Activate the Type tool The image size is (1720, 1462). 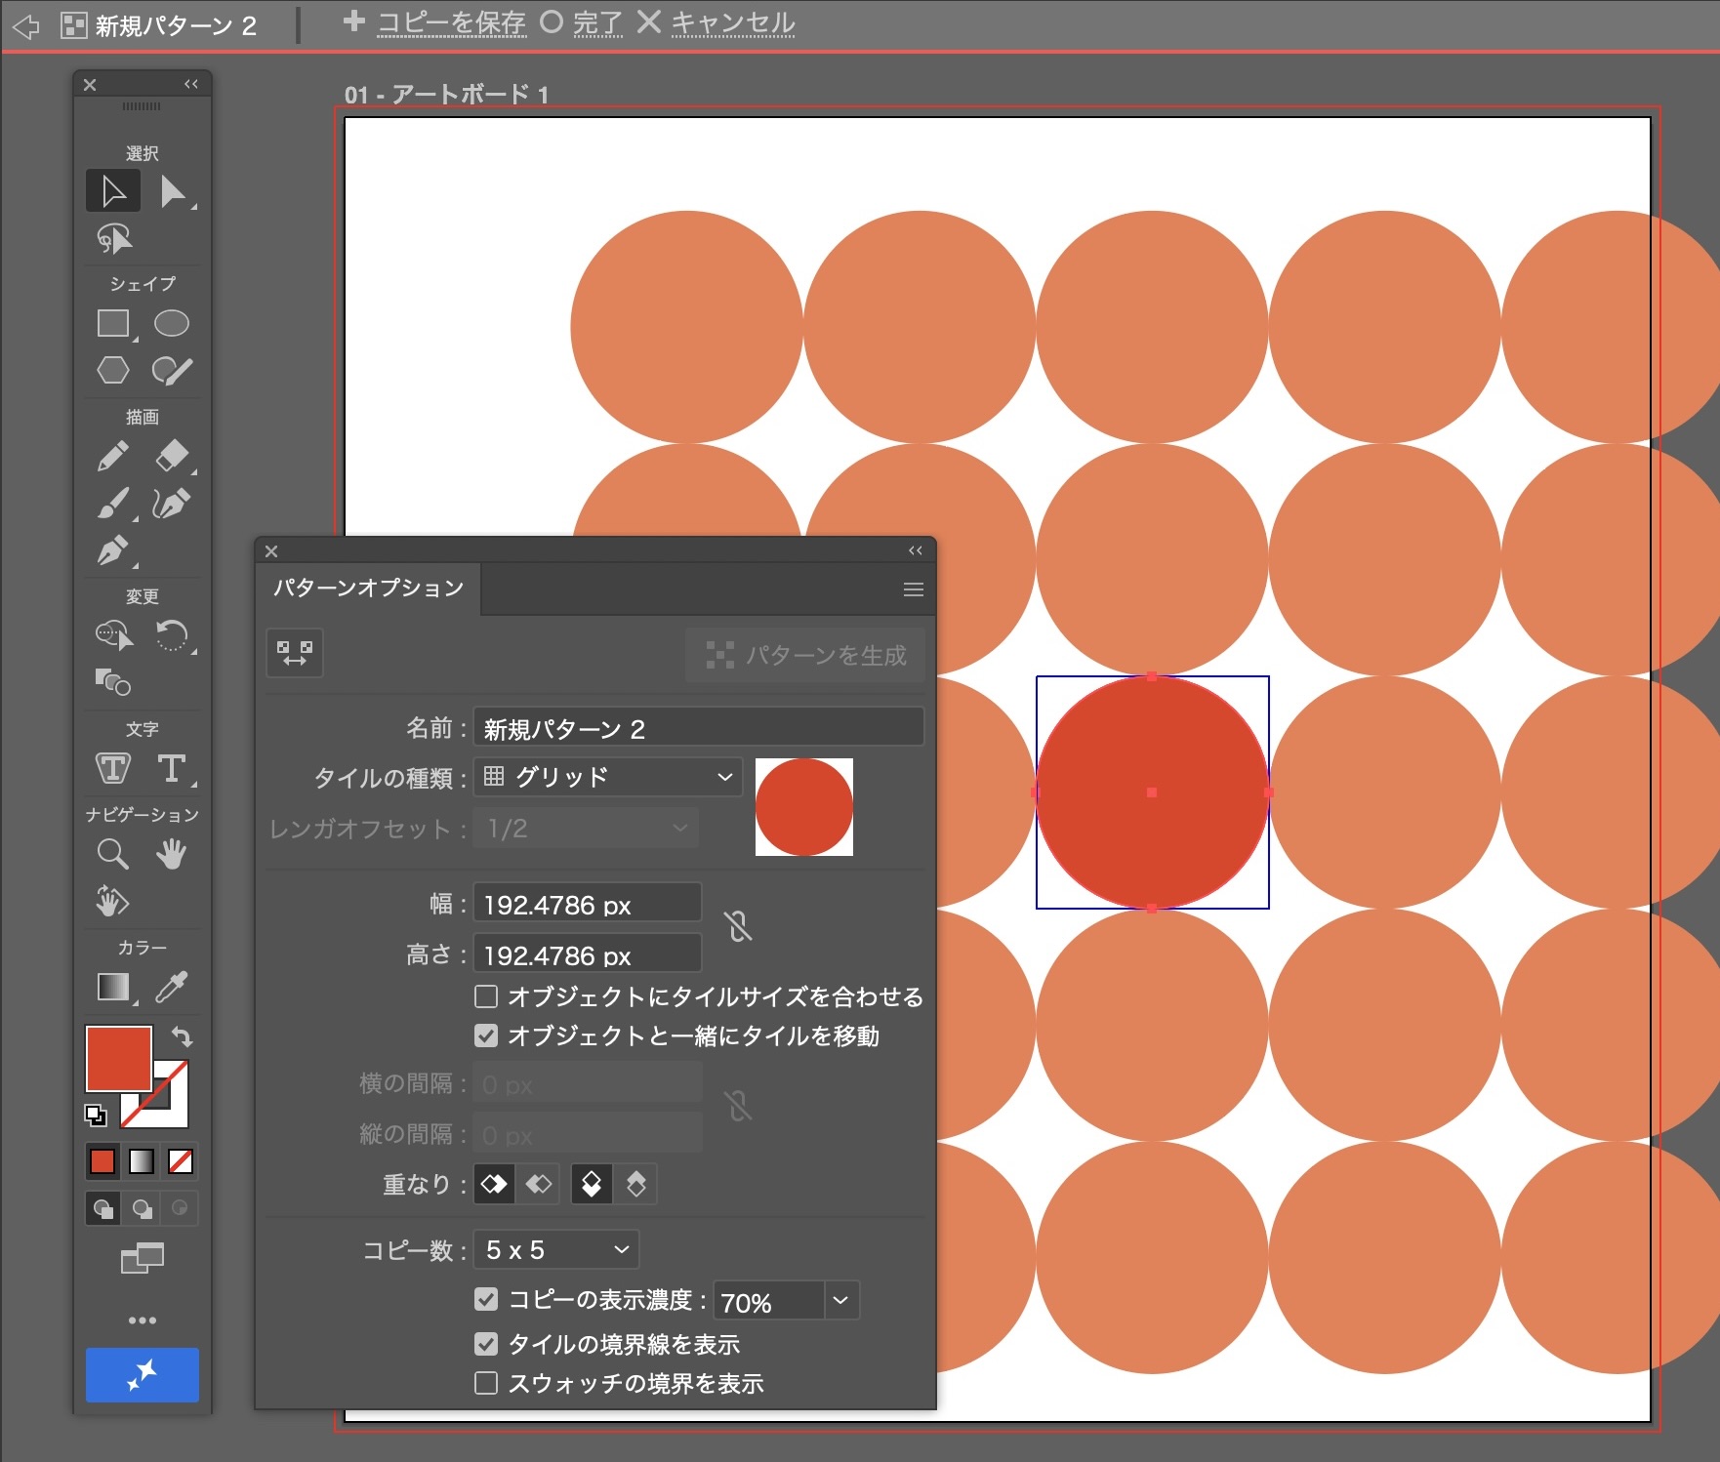click(x=172, y=768)
